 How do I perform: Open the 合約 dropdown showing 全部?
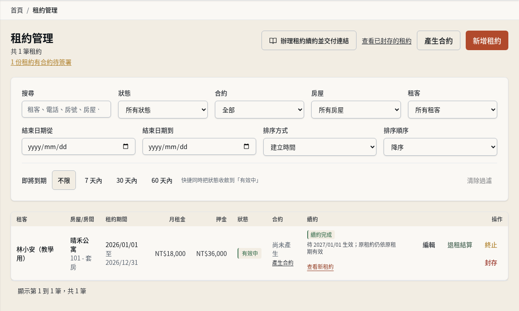(x=259, y=110)
